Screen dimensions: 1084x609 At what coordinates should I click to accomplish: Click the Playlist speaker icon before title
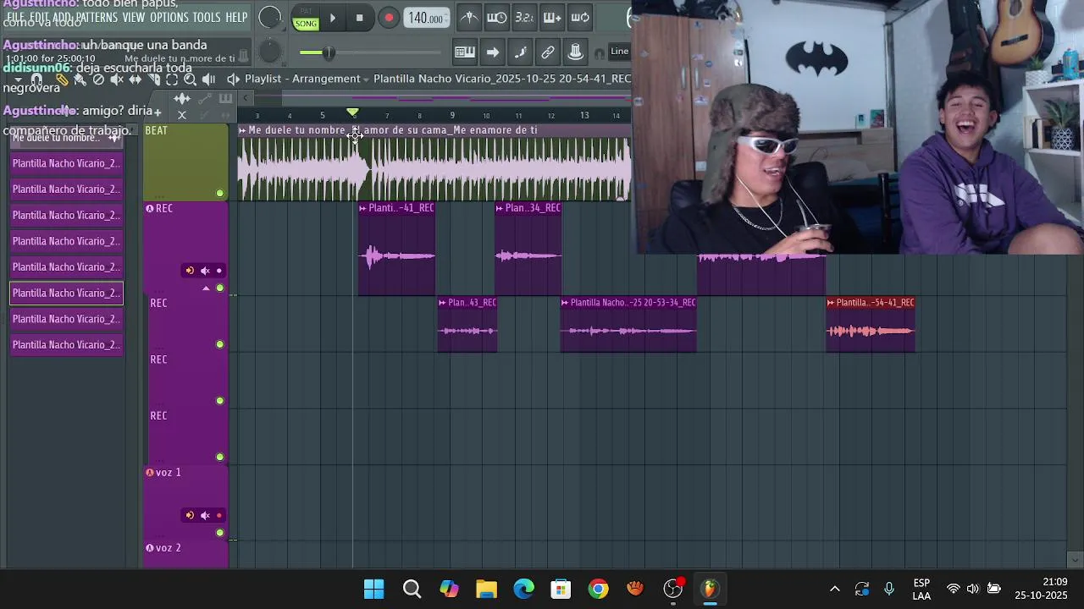[234, 79]
